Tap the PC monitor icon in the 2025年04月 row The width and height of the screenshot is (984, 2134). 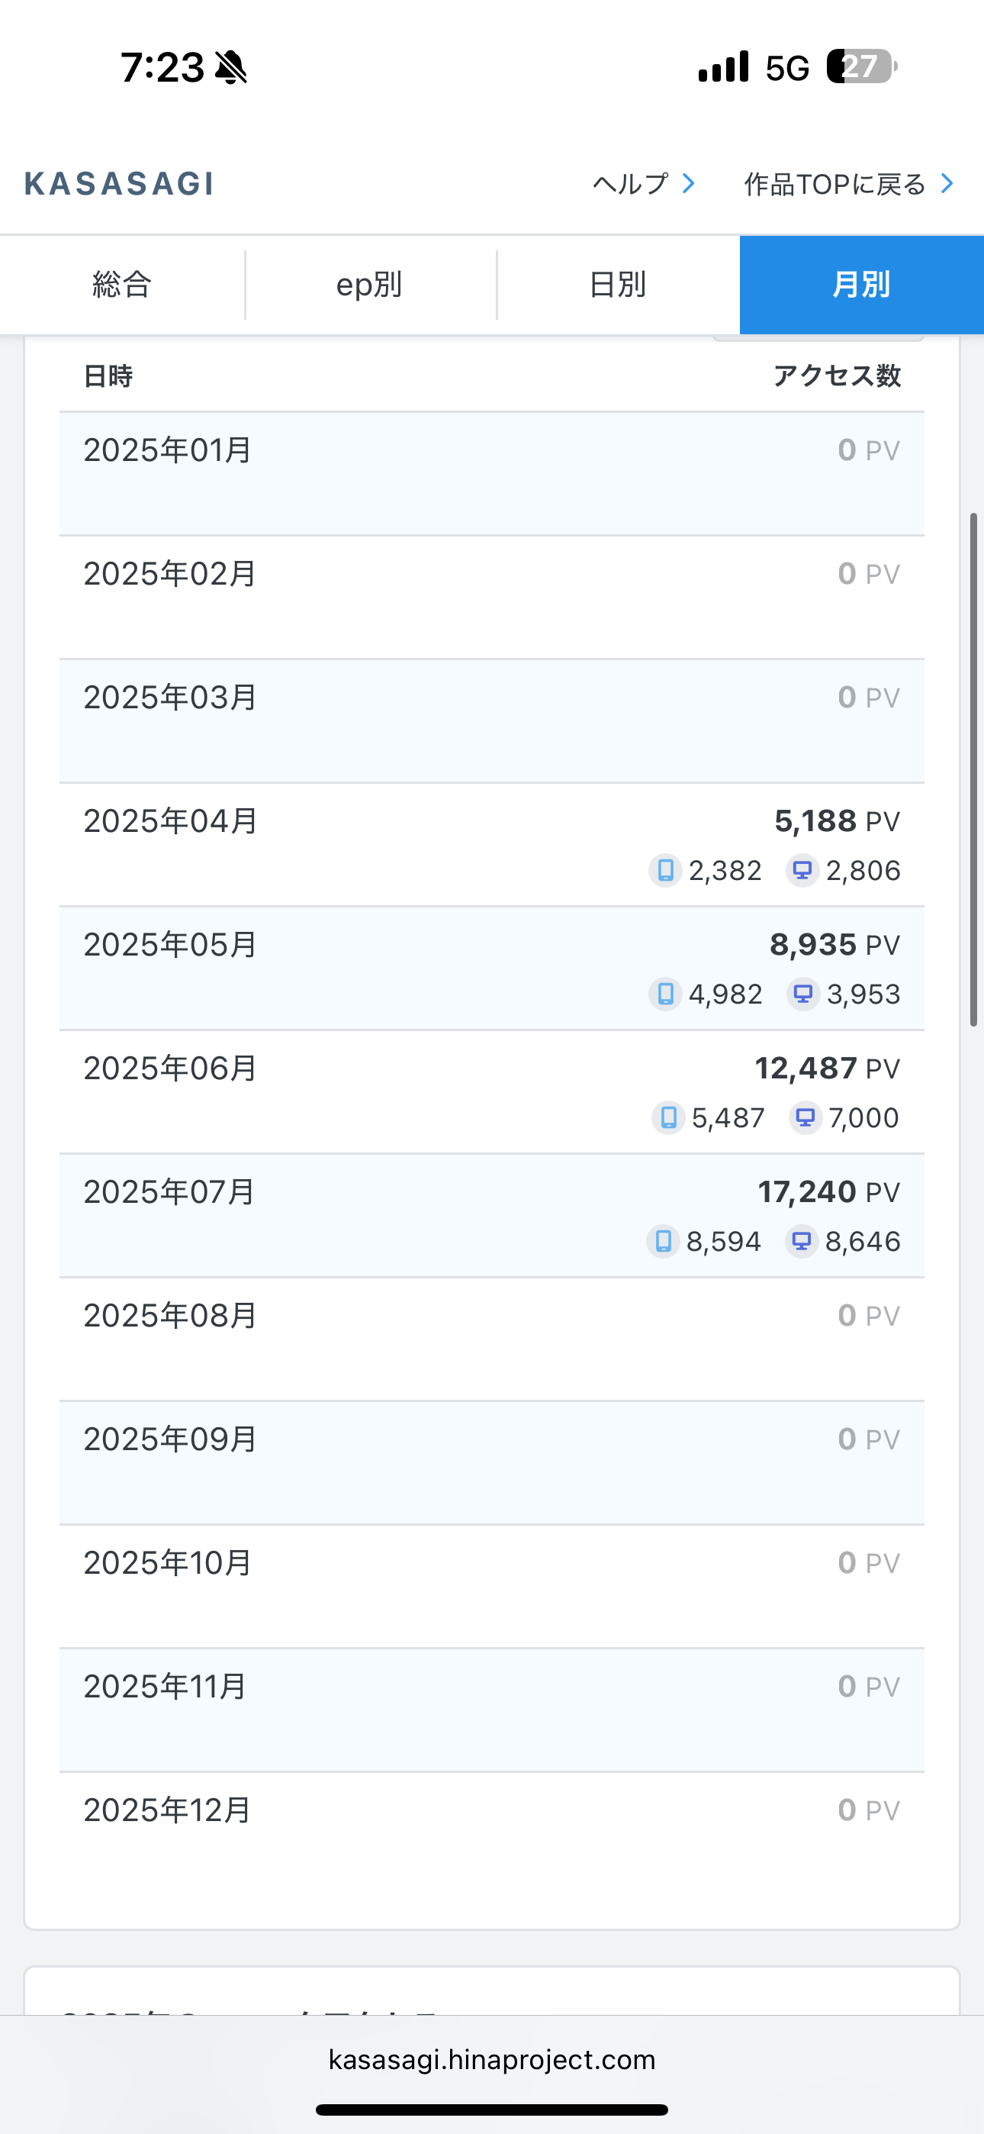[802, 871]
